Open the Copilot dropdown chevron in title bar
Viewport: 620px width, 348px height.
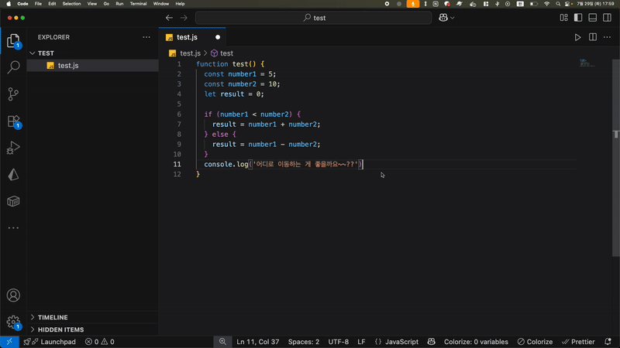(x=453, y=18)
